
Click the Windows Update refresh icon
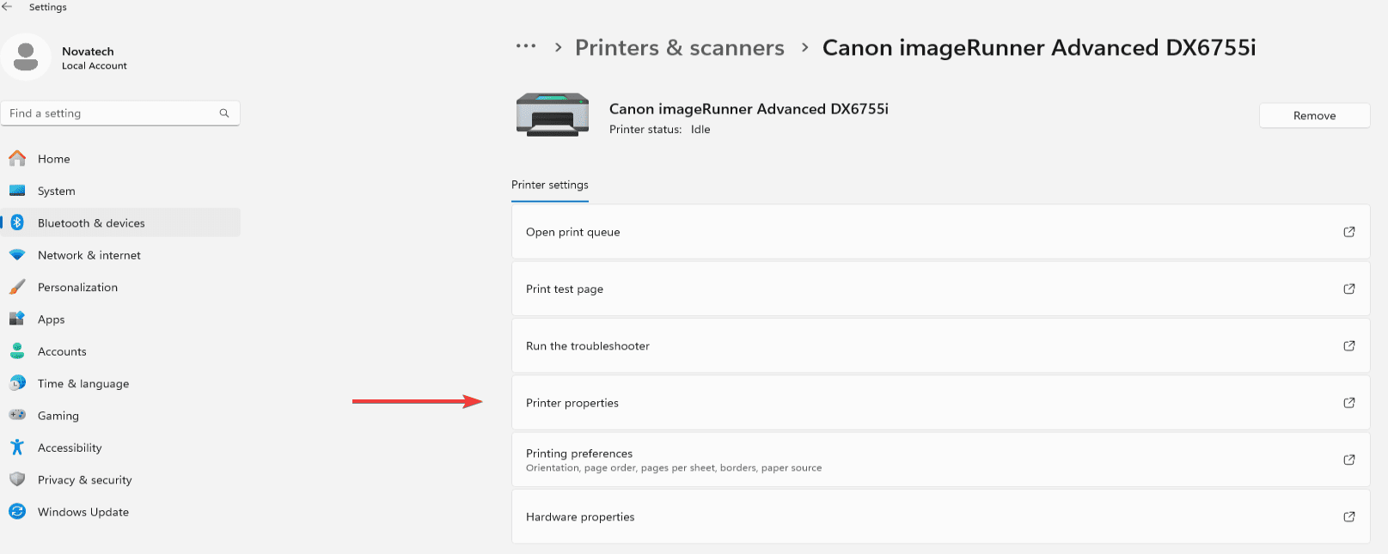point(17,511)
